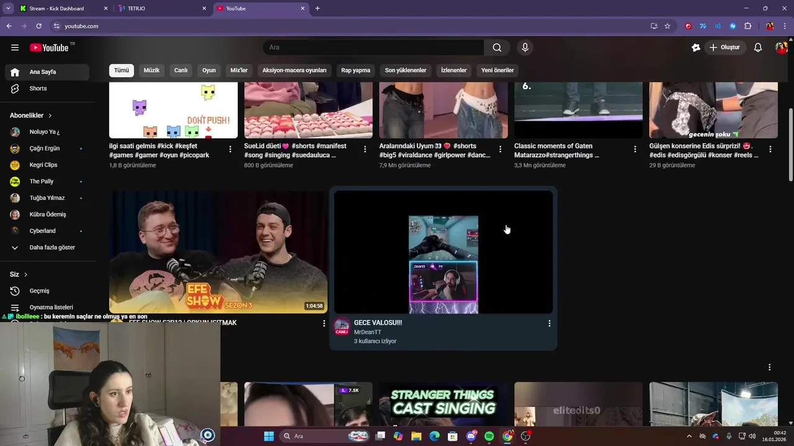Open the Shazam extension icon
Image resolution: width=794 pixels, height=446 pixels.
click(733, 26)
